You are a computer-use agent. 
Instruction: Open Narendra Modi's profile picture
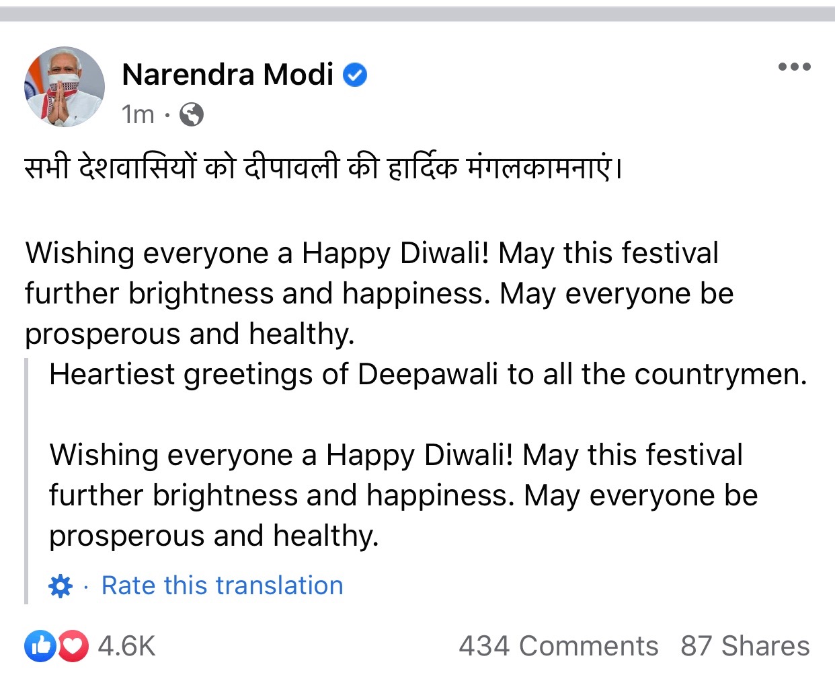coord(65,87)
